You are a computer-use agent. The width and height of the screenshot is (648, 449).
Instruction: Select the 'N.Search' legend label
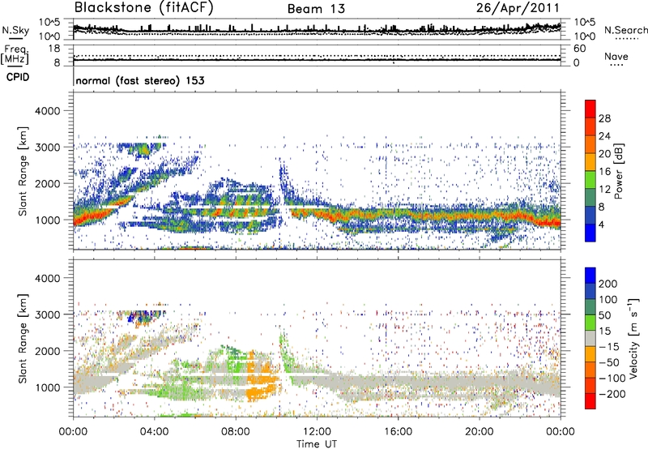[x=625, y=30]
